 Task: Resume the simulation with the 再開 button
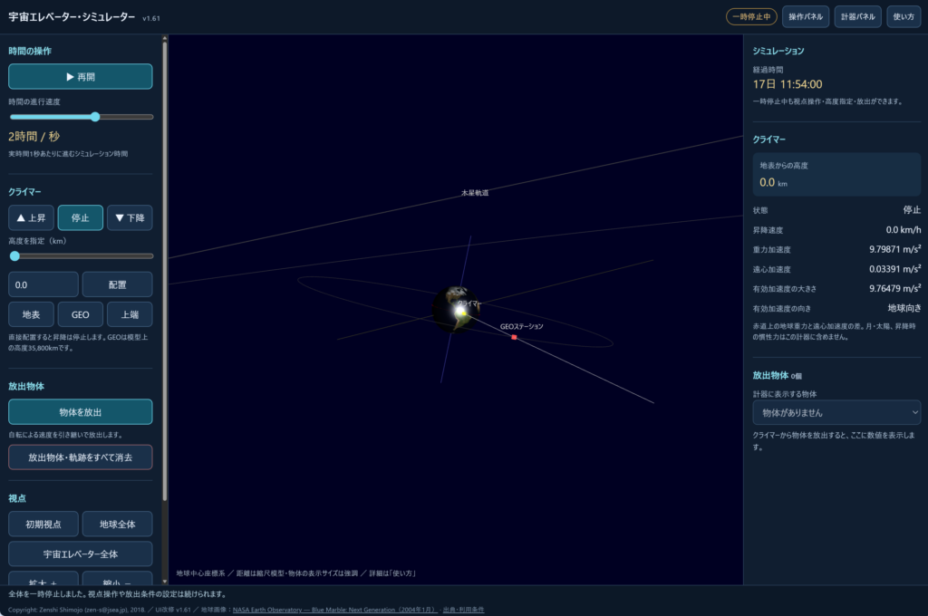81,77
